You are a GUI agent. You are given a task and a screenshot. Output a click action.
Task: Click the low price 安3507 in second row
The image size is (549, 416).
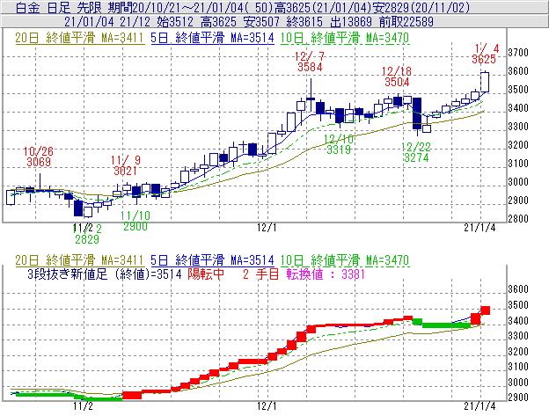point(261,22)
